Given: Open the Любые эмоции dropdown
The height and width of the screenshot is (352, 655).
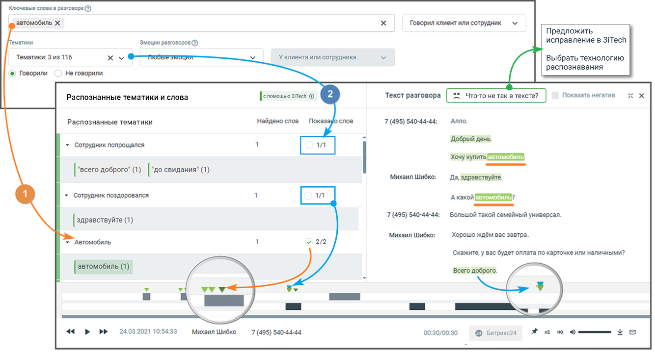Looking at the screenshot, I should 201,57.
